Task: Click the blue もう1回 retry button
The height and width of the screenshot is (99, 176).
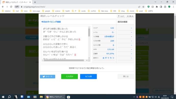Action: pyautogui.click(x=89, y=77)
